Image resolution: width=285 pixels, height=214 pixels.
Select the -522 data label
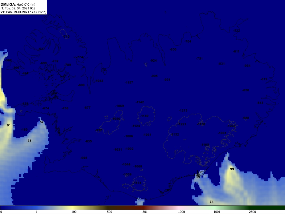coord(237,31)
